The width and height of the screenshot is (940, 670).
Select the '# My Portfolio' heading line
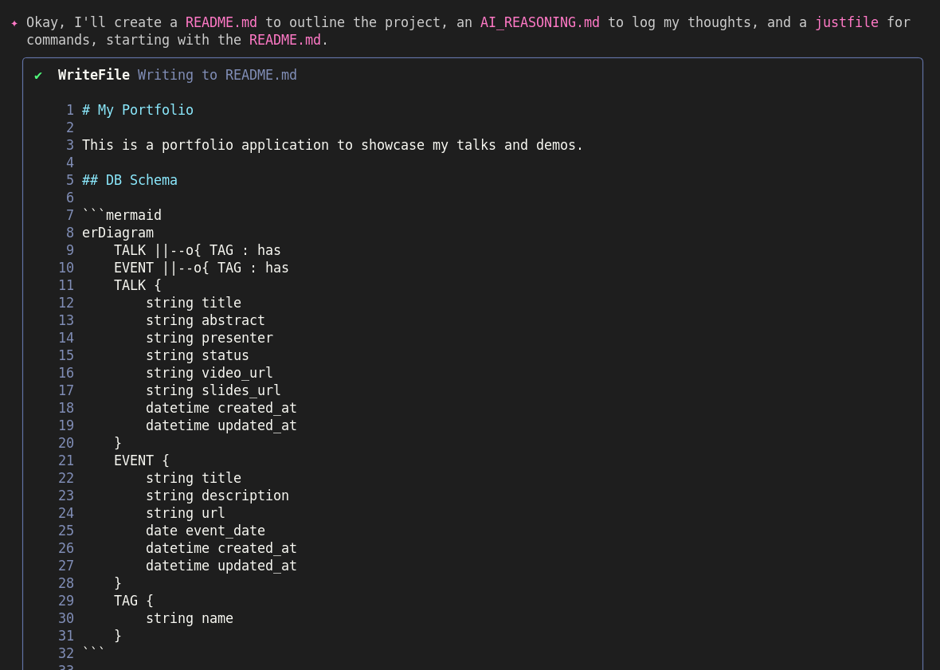(x=137, y=110)
